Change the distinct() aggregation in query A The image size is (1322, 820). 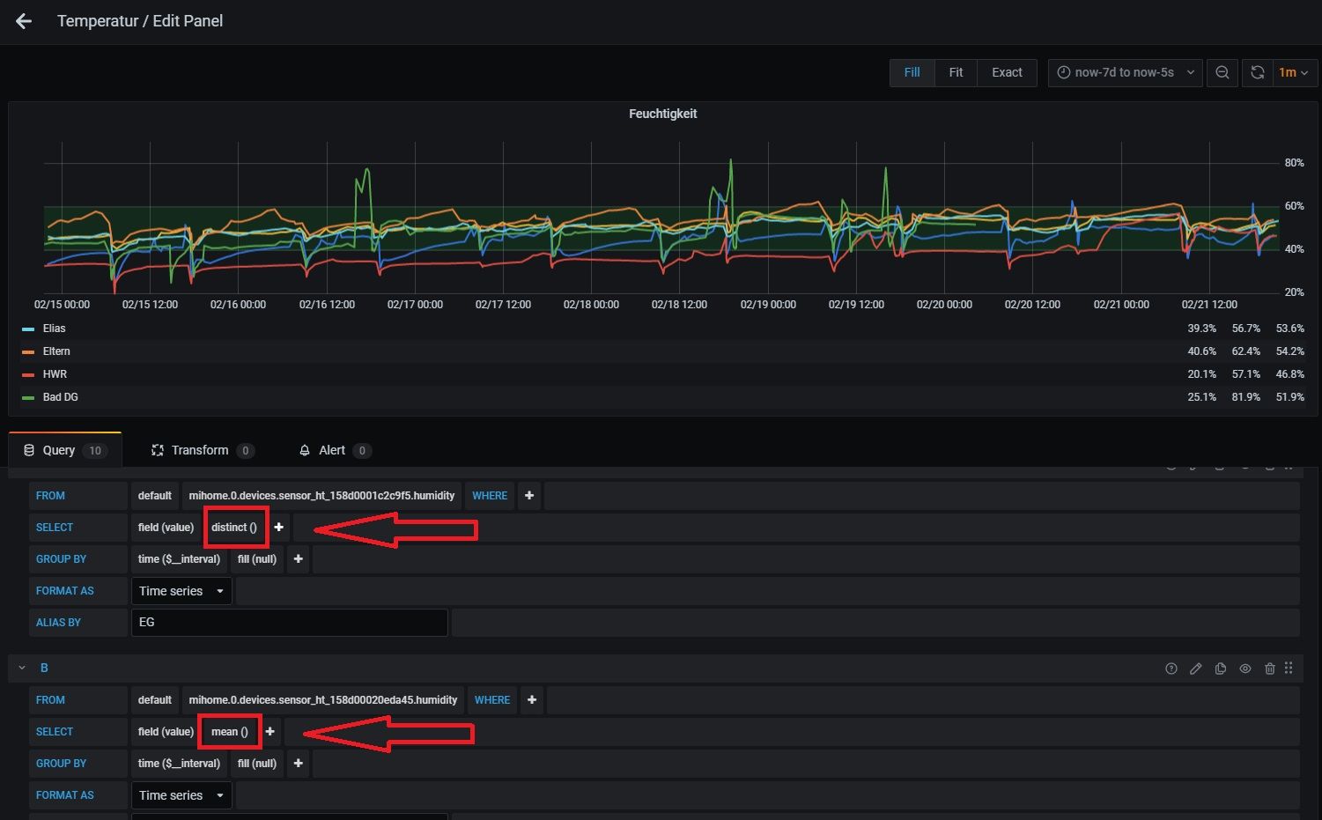click(x=233, y=527)
